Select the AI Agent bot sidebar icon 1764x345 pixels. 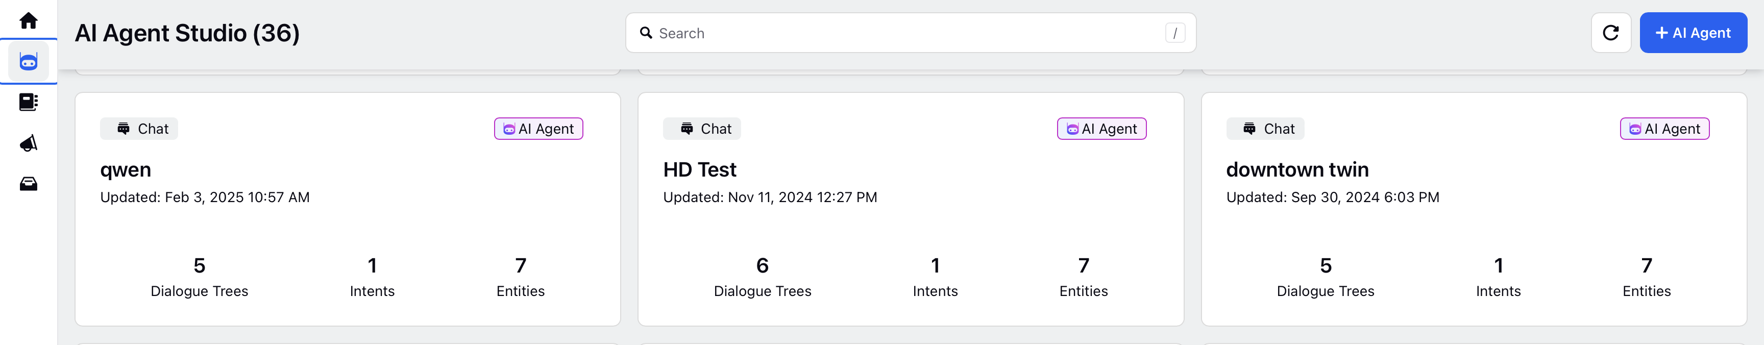click(28, 62)
